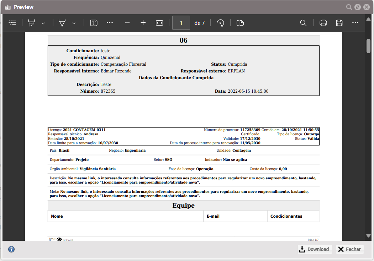The height and width of the screenshot is (261, 374).
Task: Click the Preview title bar search icon
Action: (349, 7)
